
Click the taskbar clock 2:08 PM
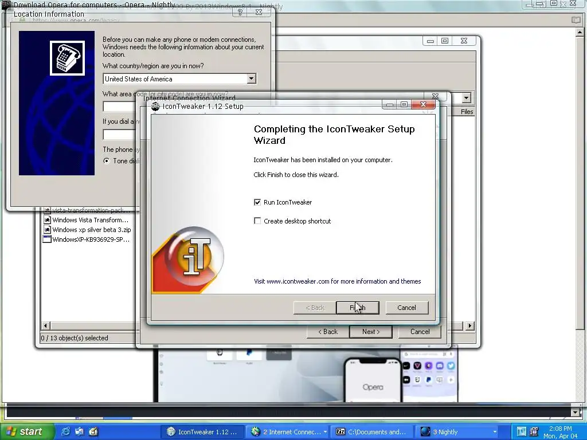561,429
